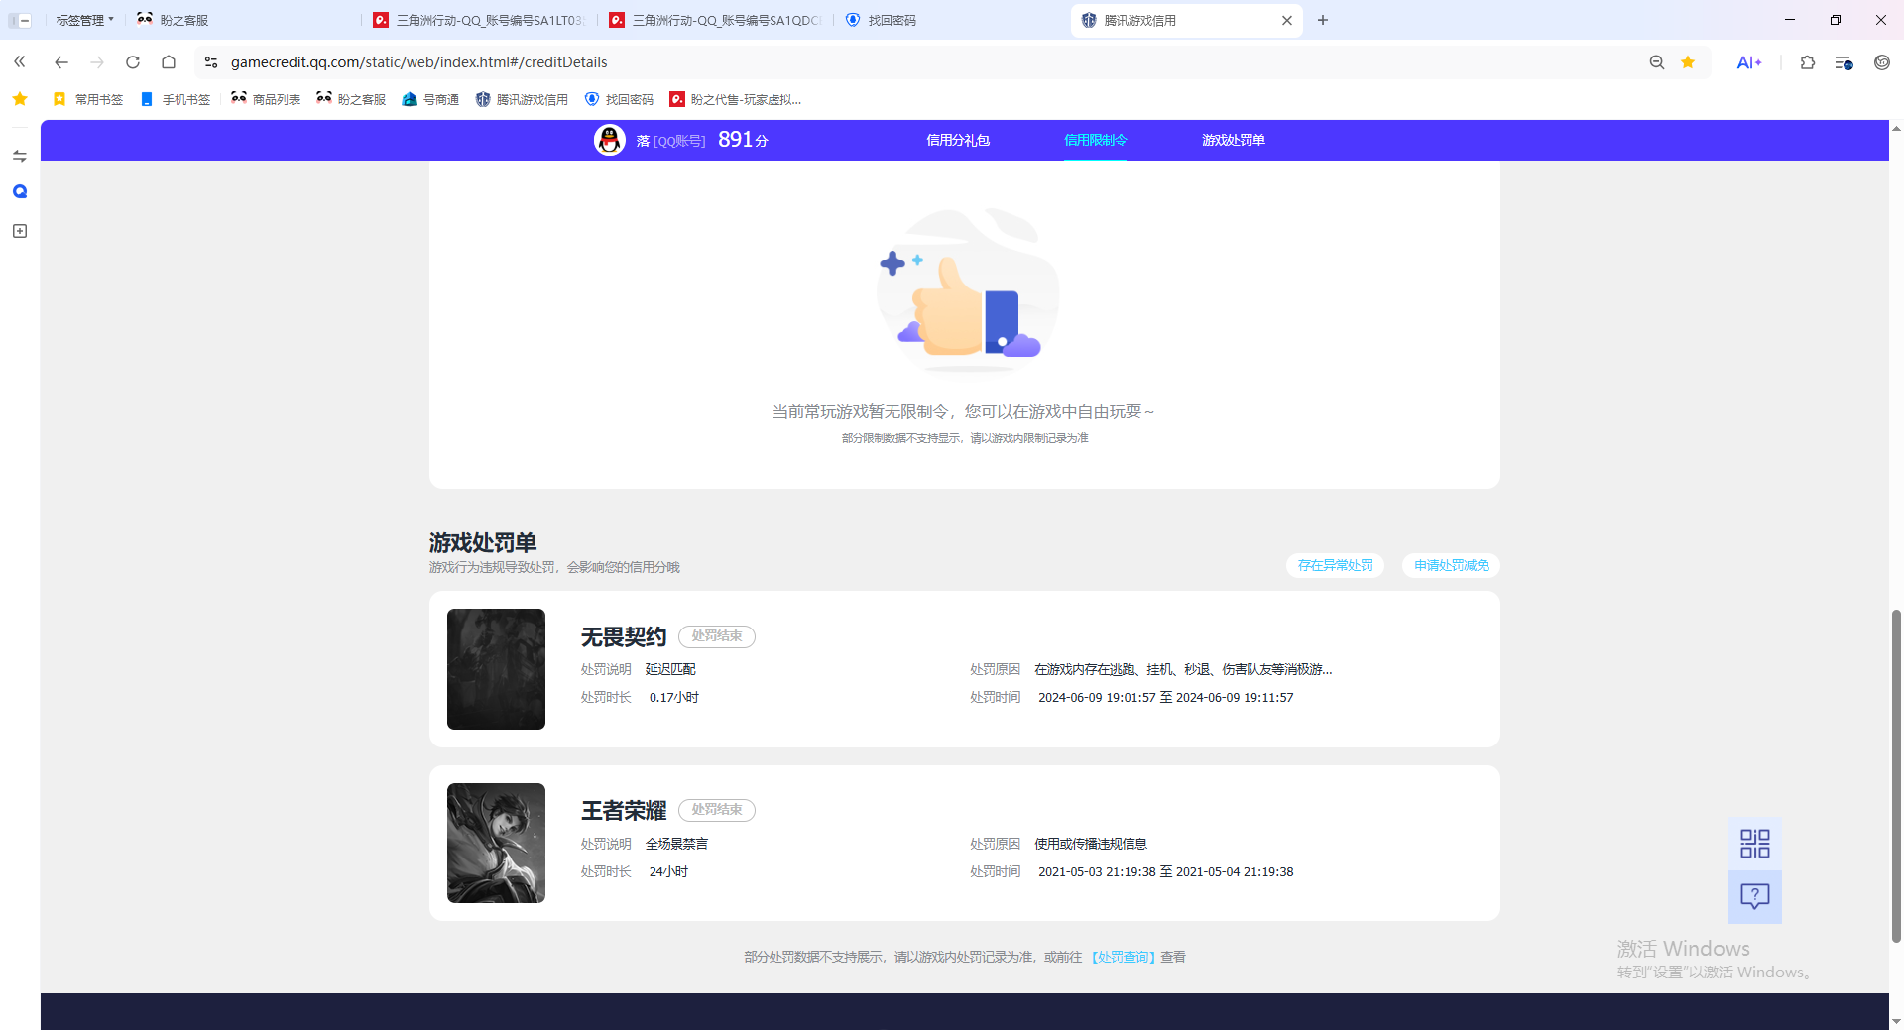Click the sidebar swap arrows icon
This screenshot has height=1030, width=1904.
tap(20, 156)
